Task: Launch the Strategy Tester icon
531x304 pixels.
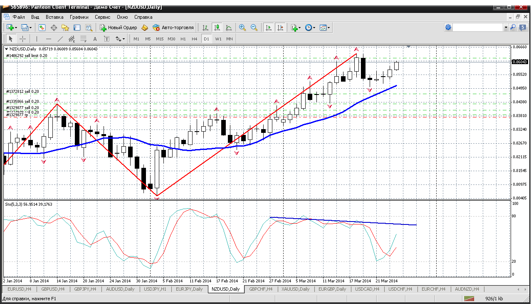Action: [89, 27]
